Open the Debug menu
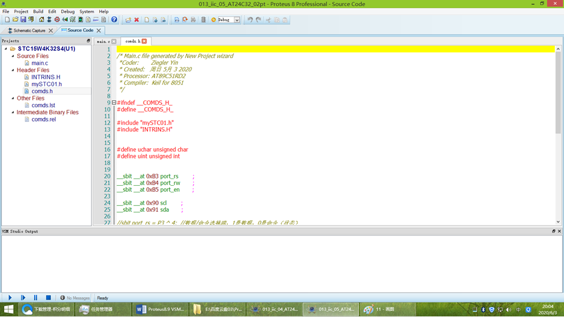The image size is (564, 317). pyautogui.click(x=68, y=11)
